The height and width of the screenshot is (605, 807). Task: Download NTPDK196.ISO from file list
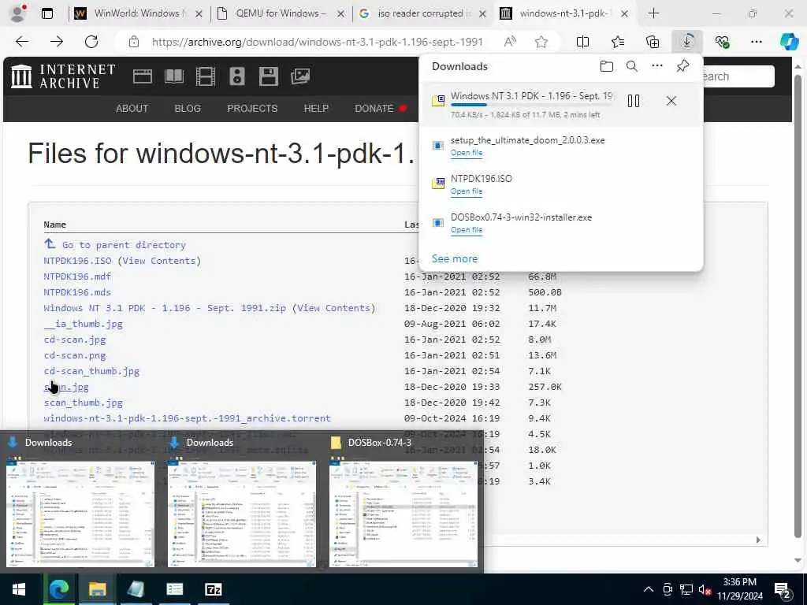[x=77, y=261]
